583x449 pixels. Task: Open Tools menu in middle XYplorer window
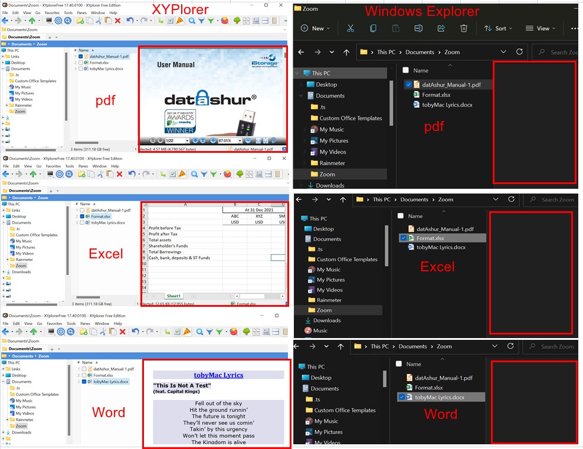(70, 166)
